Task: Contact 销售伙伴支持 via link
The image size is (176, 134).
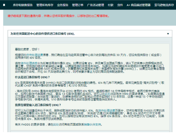Action: 92,124
